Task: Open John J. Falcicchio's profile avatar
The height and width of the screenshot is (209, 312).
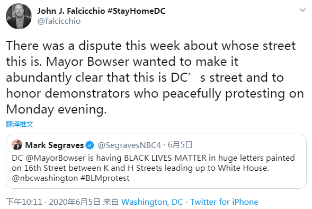Action: [19, 16]
